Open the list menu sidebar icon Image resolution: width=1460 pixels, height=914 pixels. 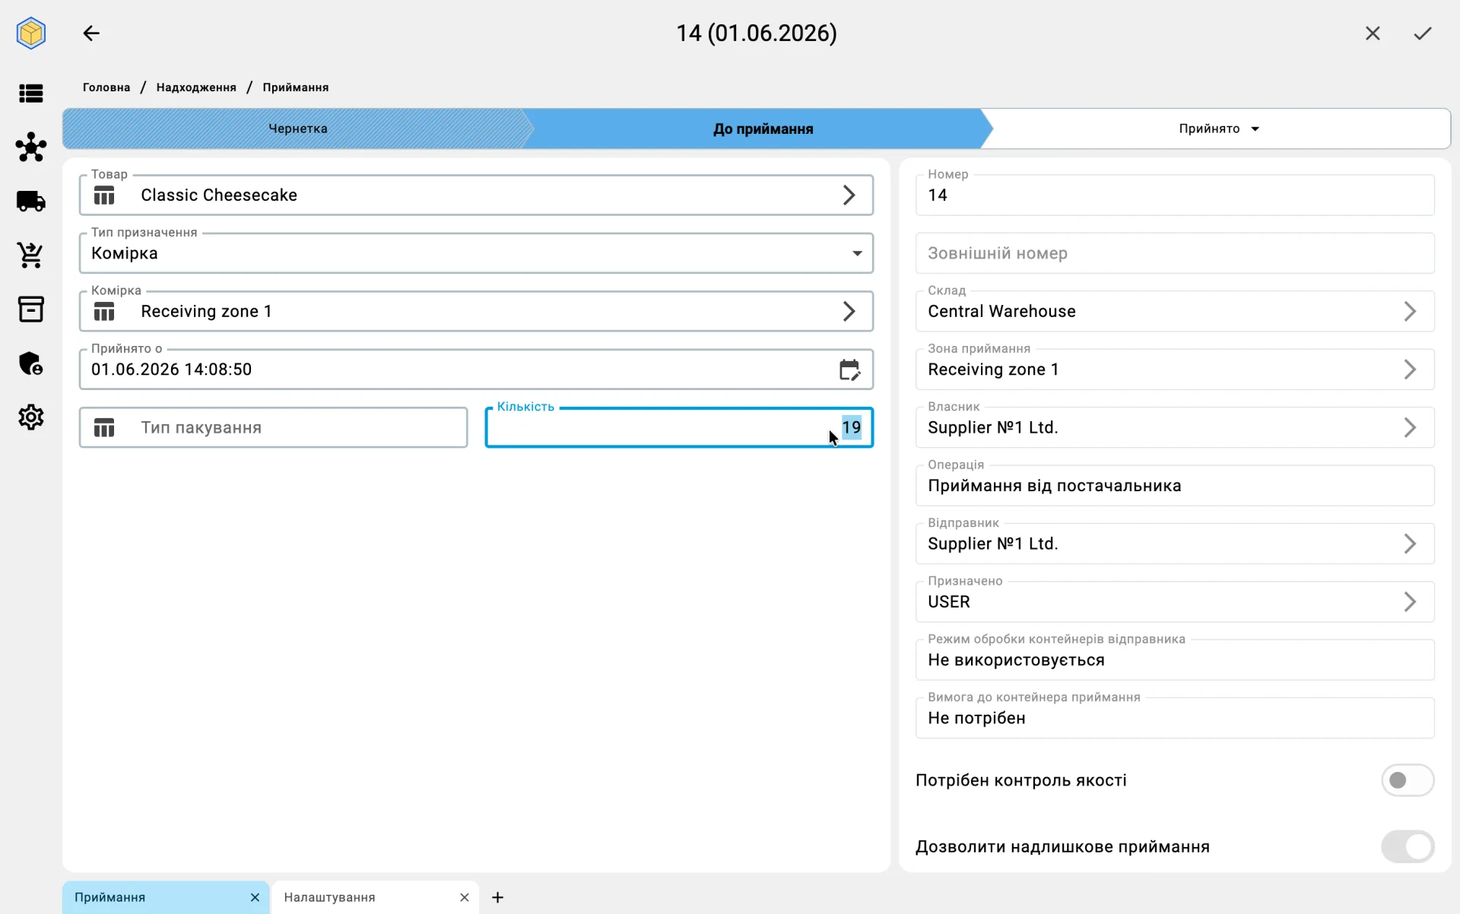tap(31, 94)
